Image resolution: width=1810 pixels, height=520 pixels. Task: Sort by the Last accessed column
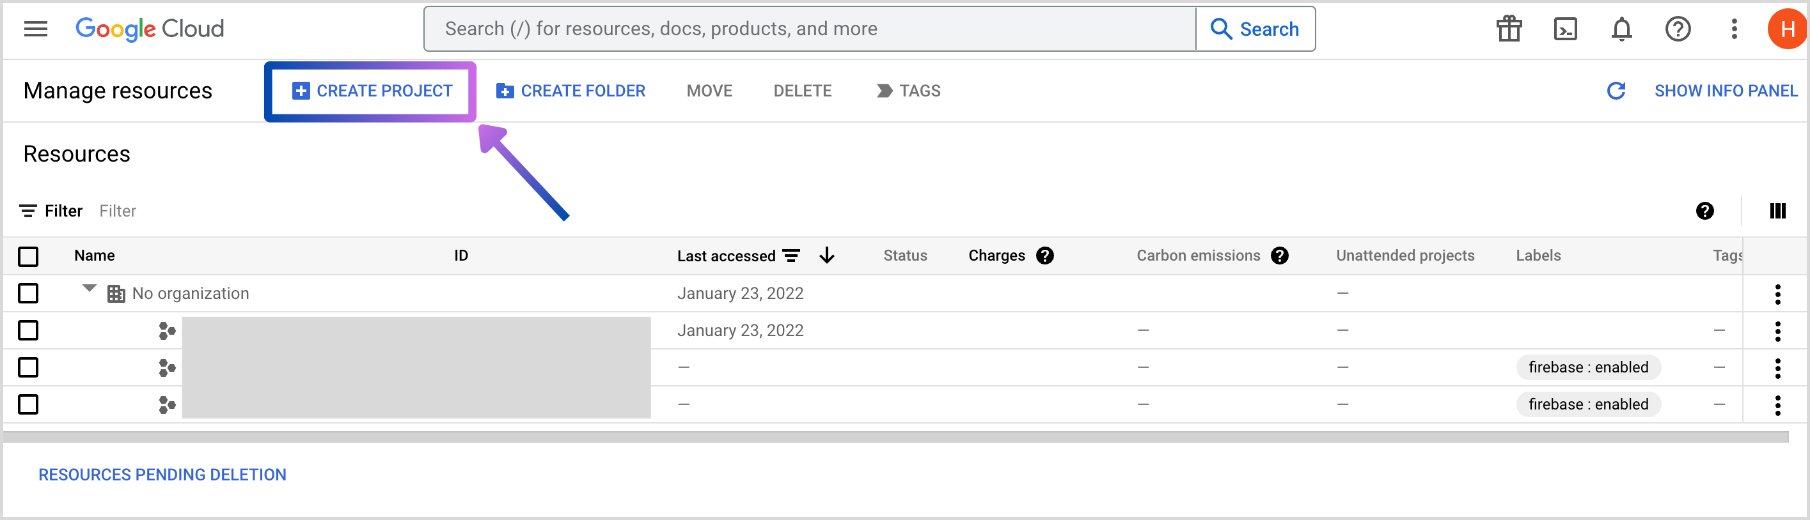pos(726,256)
